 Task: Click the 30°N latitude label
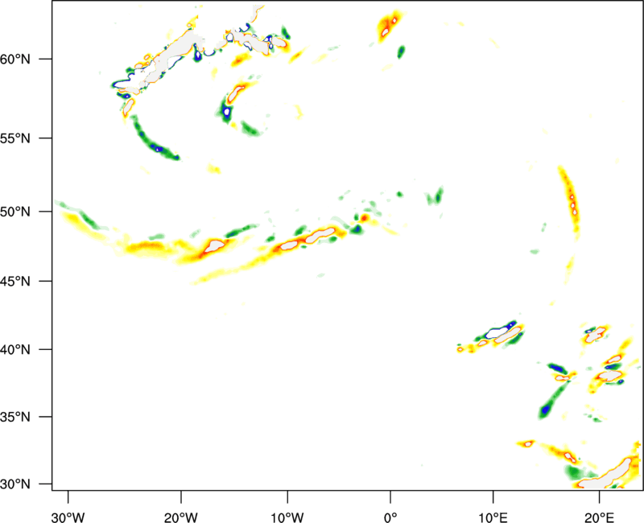pyautogui.click(x=15, y=484)
